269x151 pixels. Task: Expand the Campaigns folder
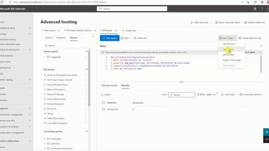pos(45,139)
